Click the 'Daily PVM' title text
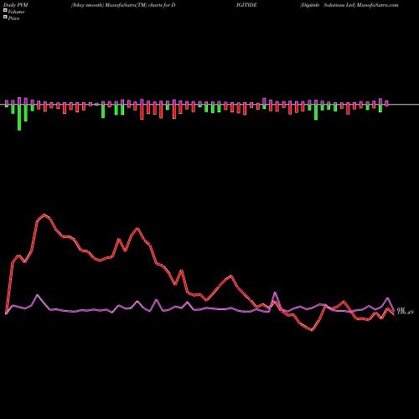 pos(16,5)
